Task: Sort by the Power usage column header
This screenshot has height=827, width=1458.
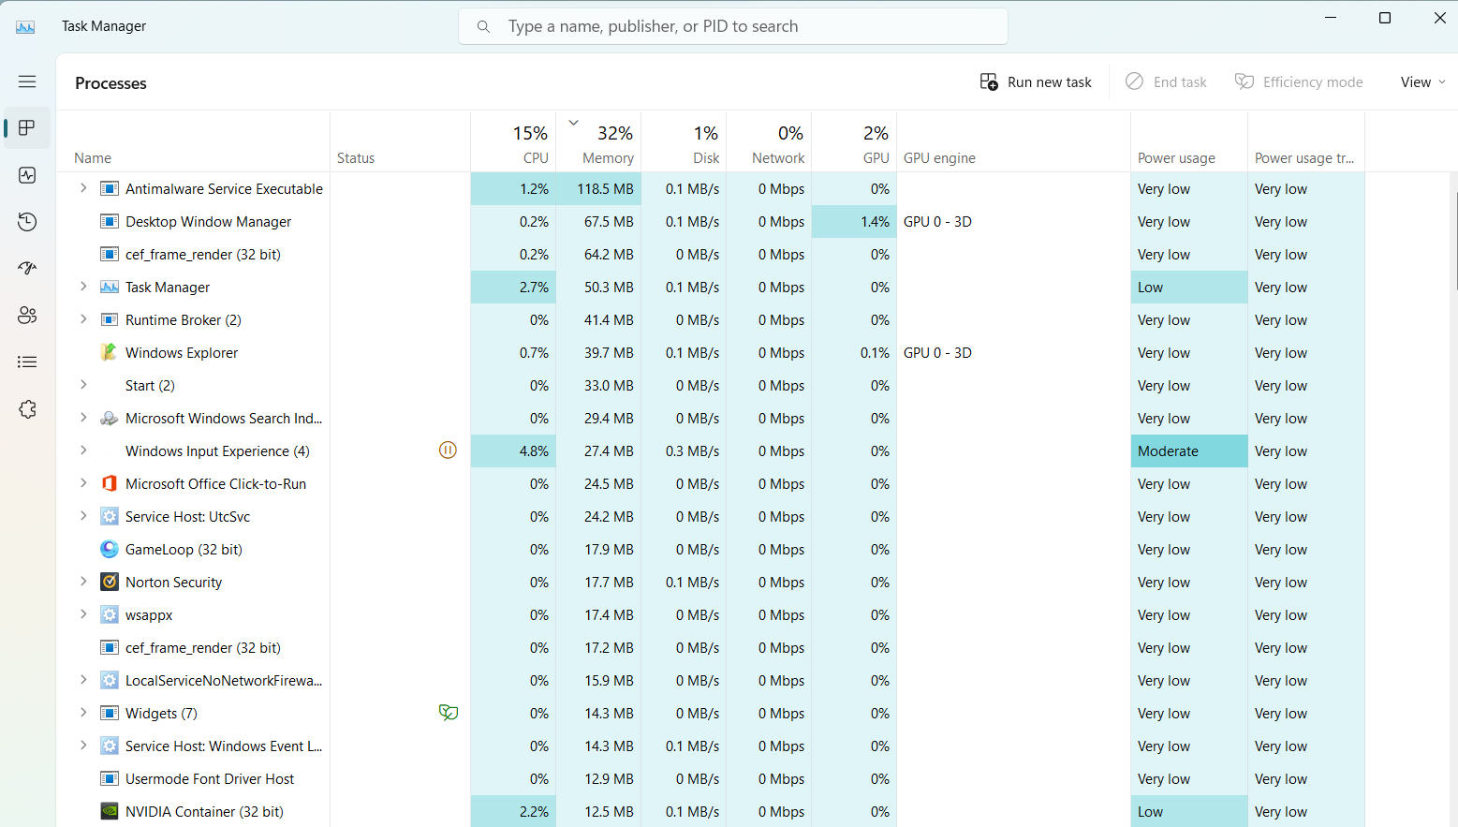Action: tap(1189, 142)
